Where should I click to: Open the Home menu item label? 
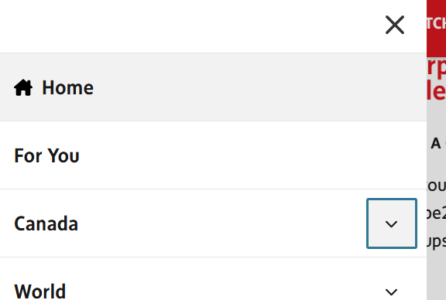point(67,87)
